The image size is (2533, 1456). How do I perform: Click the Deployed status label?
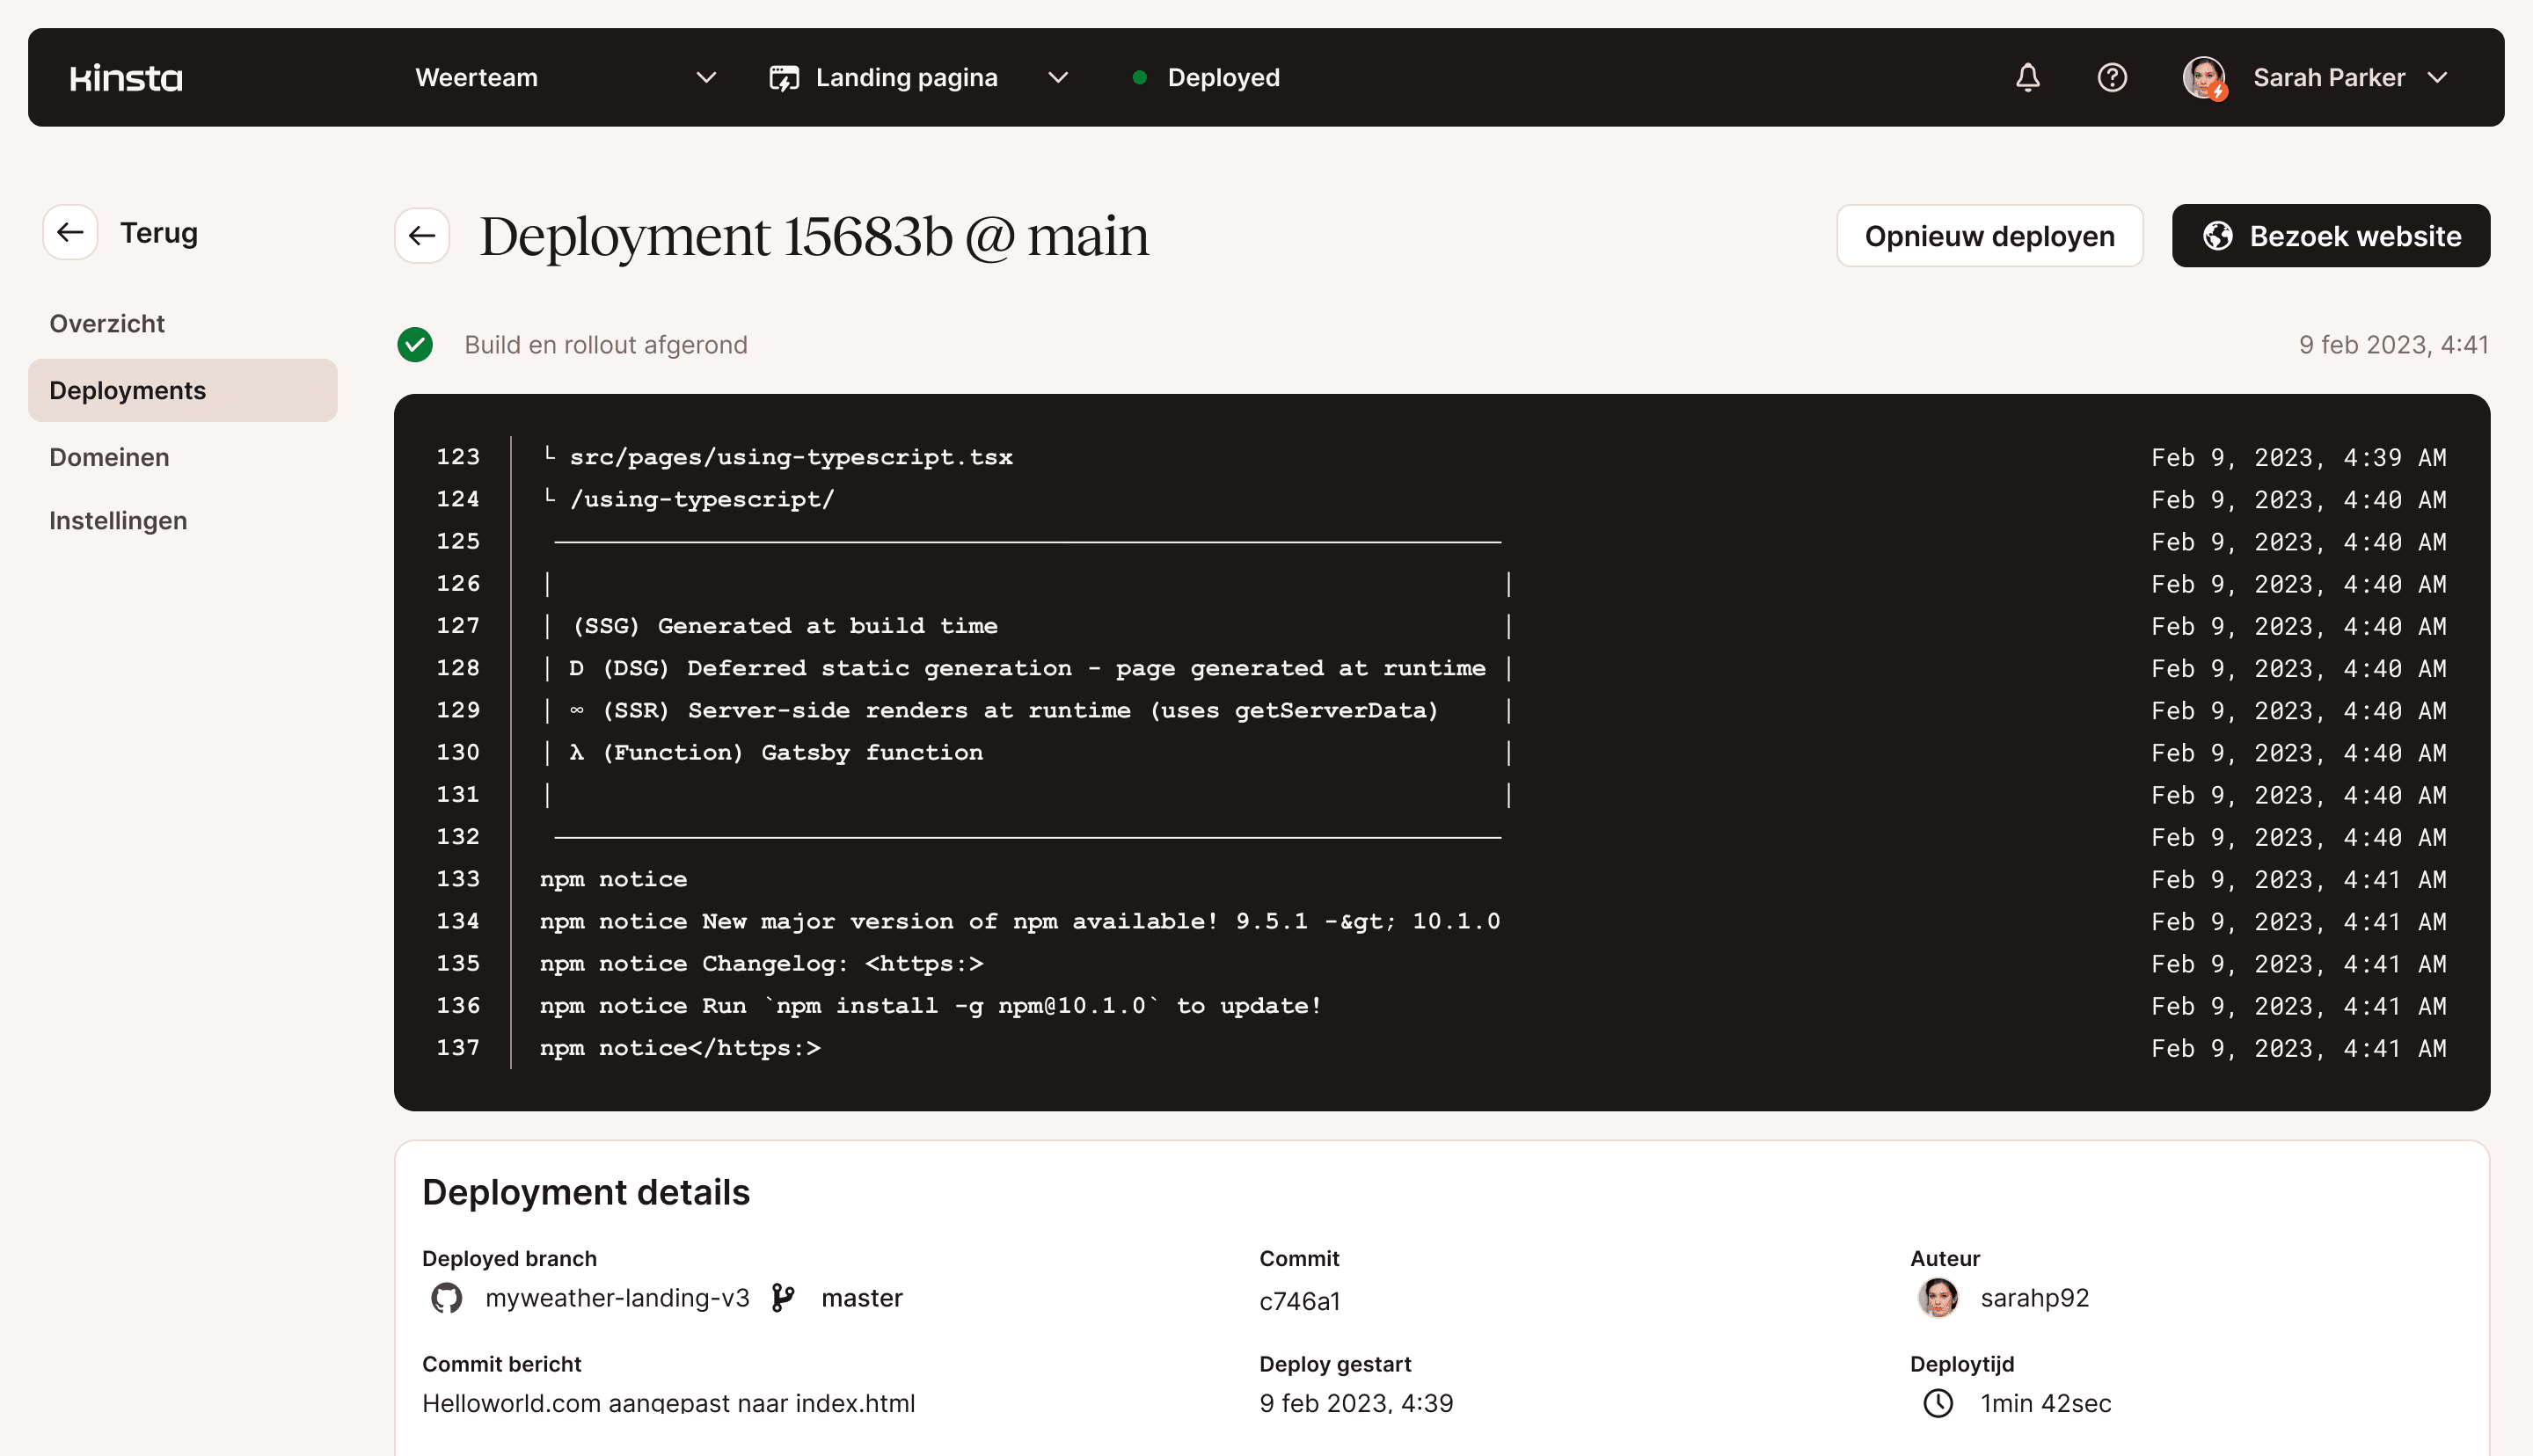pos(1223,77)
